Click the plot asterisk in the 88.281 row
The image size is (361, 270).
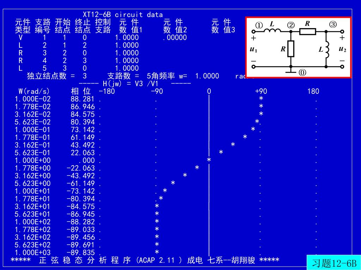coord(261,99)
